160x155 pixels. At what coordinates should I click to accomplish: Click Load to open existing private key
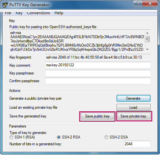[133, 107]
